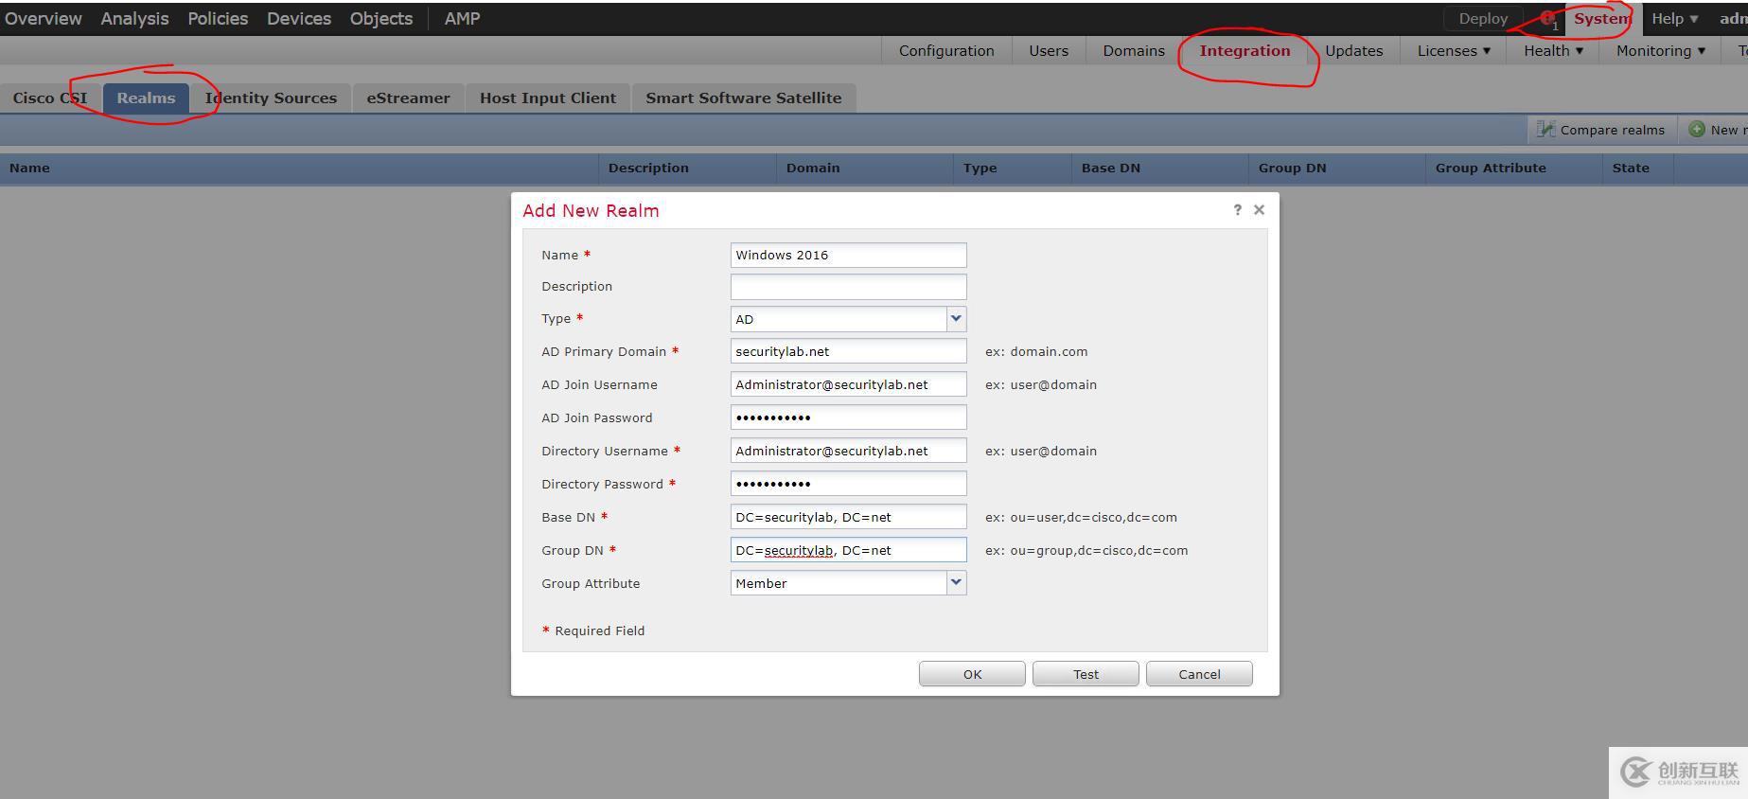Switch to the Smart Software Satellite tab
Viewport: 1748px width, 799px height.
(x=744, y=98)
